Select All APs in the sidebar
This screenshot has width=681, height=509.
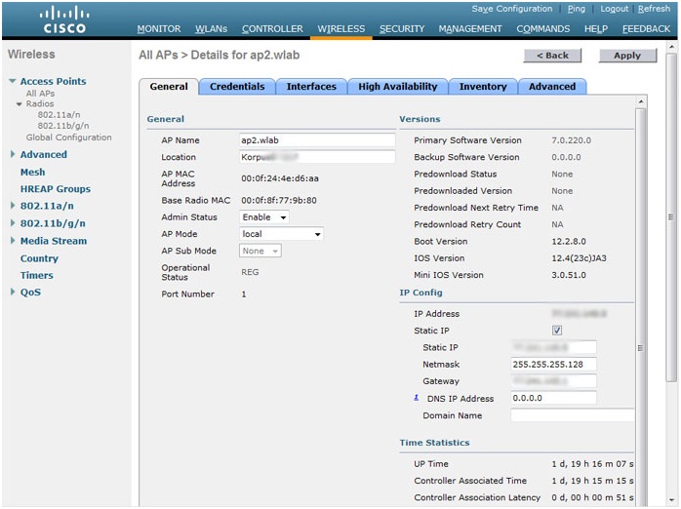(40, 94)
